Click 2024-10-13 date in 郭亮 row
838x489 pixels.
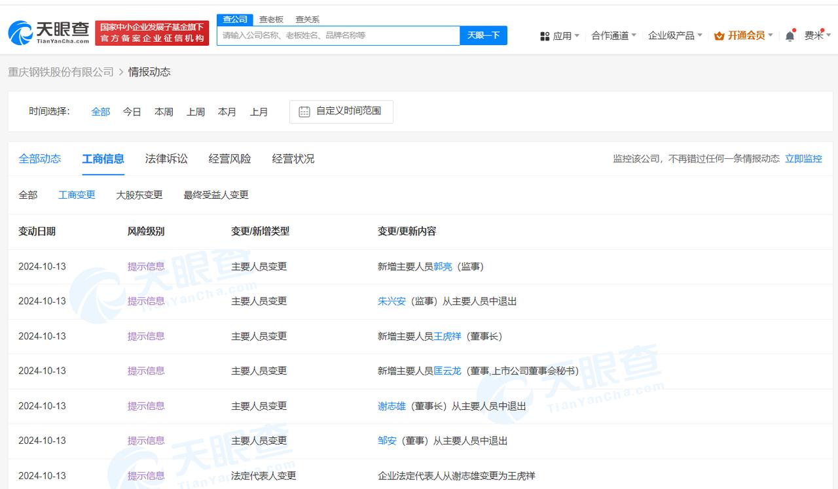click(42, 267)
